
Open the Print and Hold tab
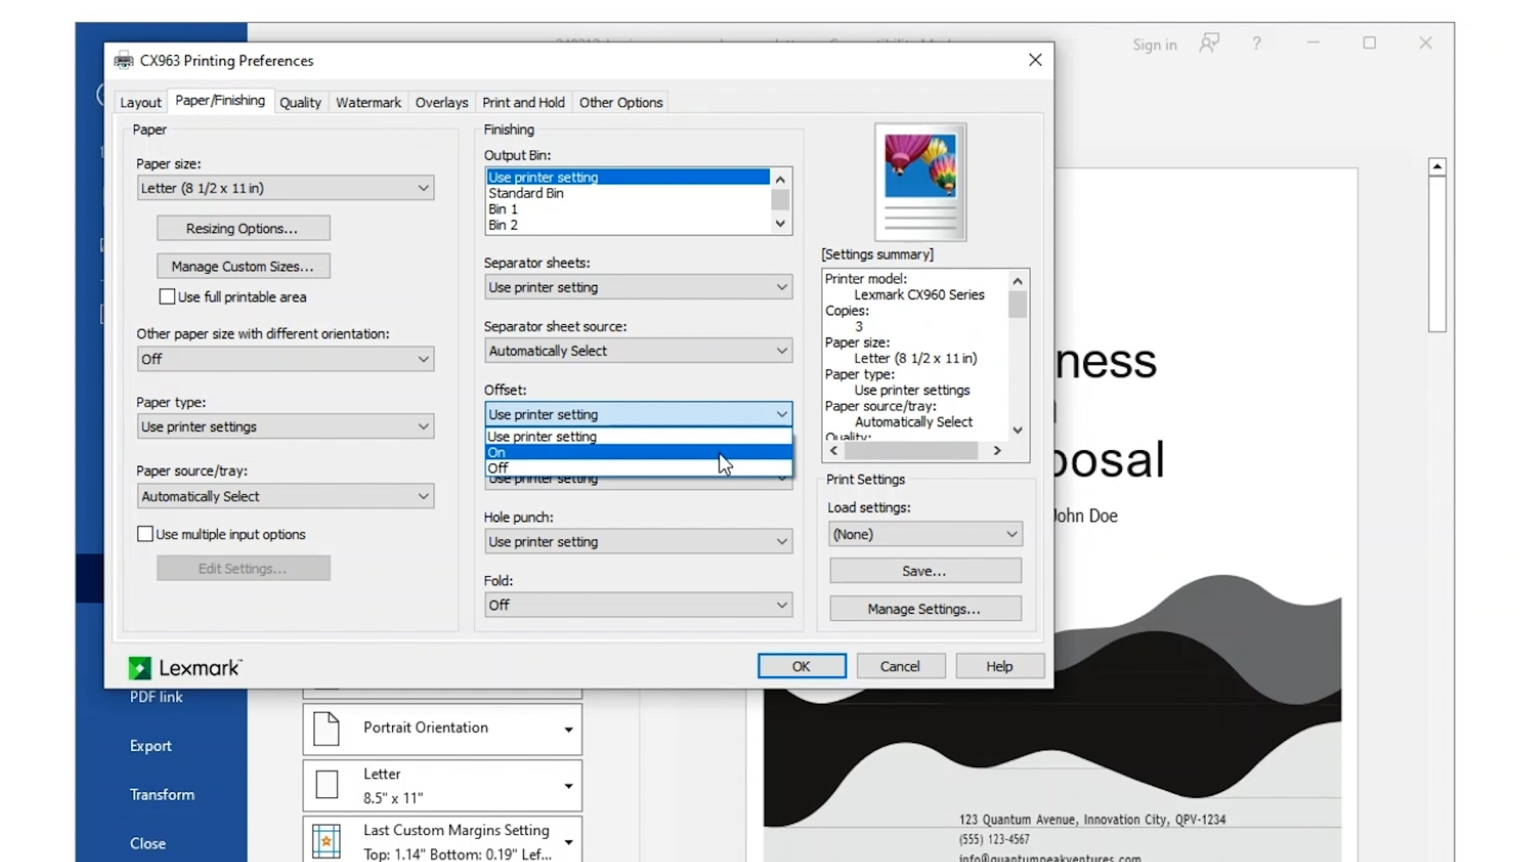(x=523, y=102)
